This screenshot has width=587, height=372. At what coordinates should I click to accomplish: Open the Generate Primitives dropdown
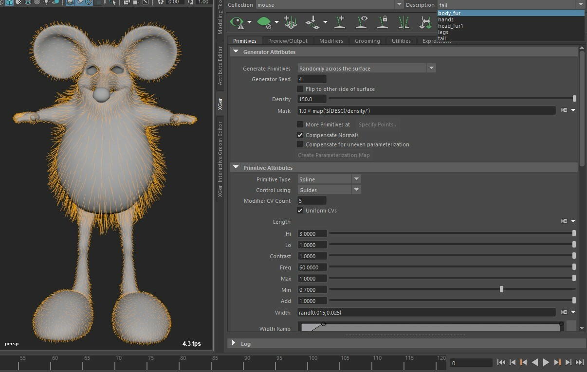pos(367,69)
